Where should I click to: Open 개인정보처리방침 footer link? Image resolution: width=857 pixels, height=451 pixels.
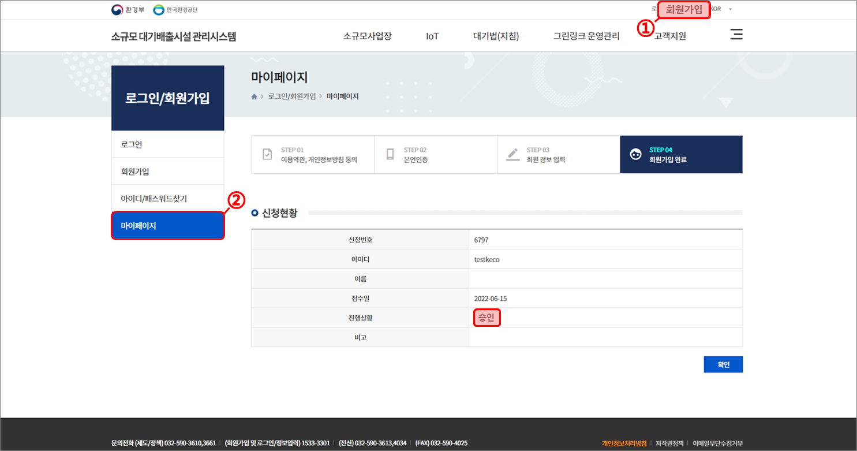pos(624,443)
